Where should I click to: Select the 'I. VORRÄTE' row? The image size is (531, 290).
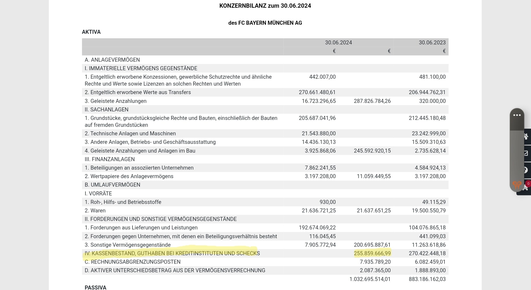pos(265,194)
